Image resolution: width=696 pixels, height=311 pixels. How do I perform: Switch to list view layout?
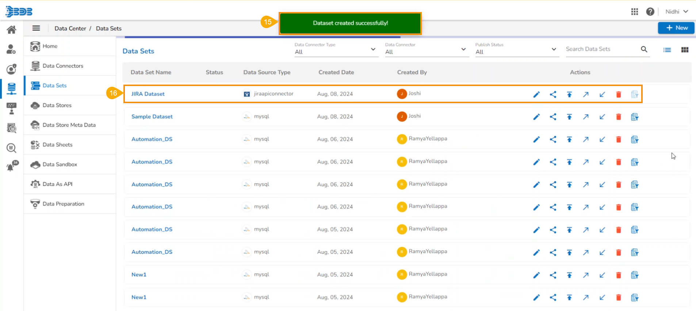[x=667, y=50]
